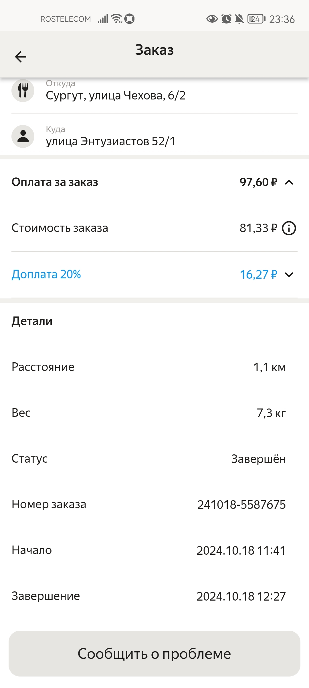Tap the battery indicator in status bar
Viewport: 309px width, 688px height.
[x=256, y=19]
